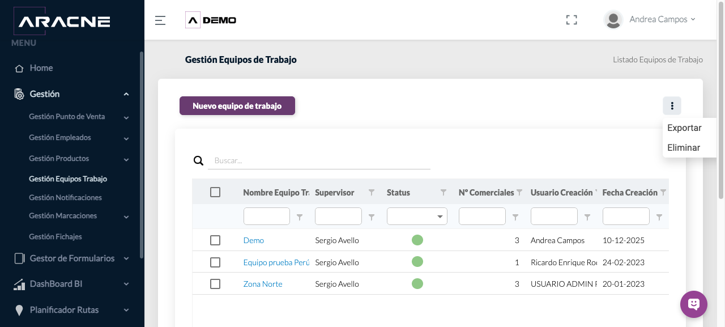Click Listado Equipos de Trabajo breadcrumb
The width and height of the screenshot is (725, 327).
click(658, 60)
